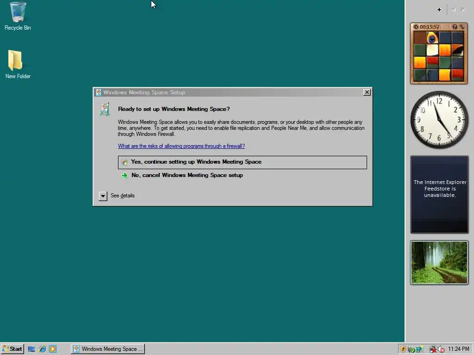
Task: Click Safely Remove Hardware tray icon
Action: tap(411, 349)
